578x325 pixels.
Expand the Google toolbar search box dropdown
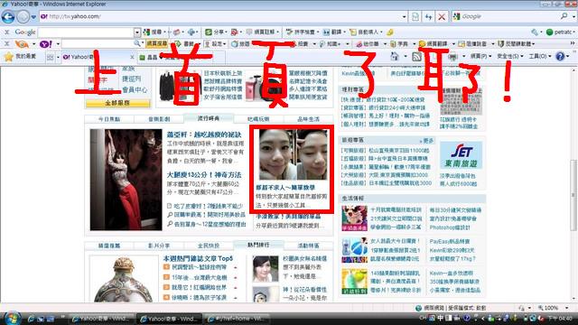coord(137,32)
